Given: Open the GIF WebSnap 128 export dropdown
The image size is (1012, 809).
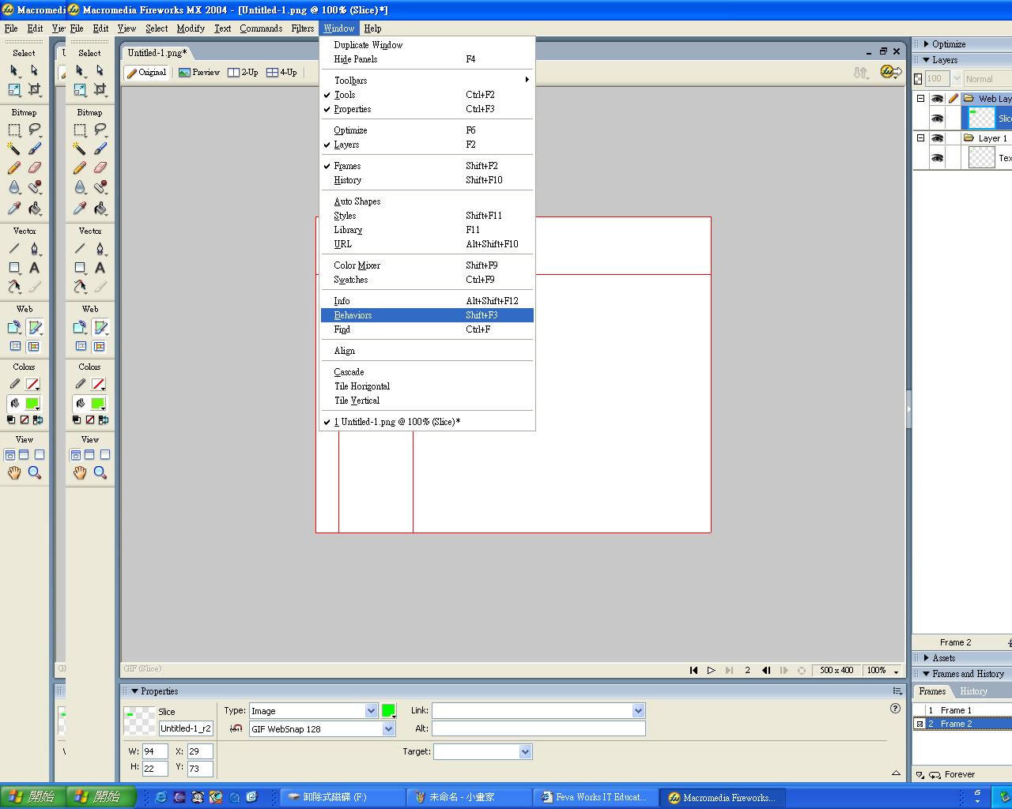Looking at the screenshot, I should [x=388, y=729].
